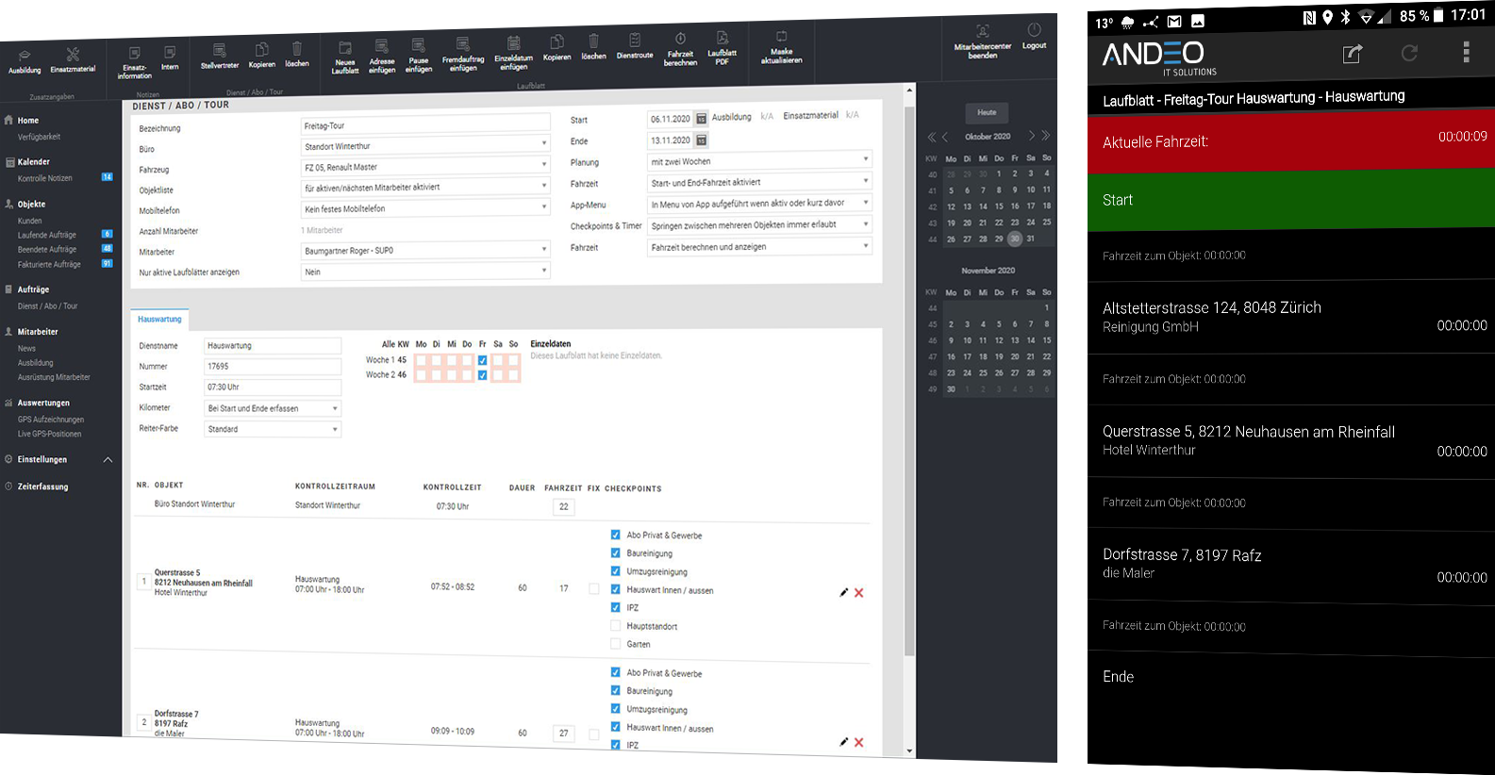1495x775 pixels.
Task: Switch to the Hauswartung tab
Action: [159, 319]
